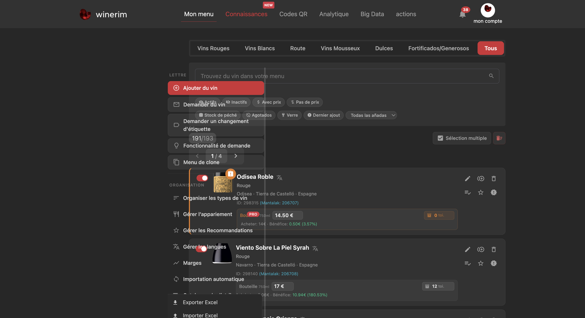Toggle the Odisea Roble active switch
This screenshot has width=585, height=318.
(x=202, y=178)
